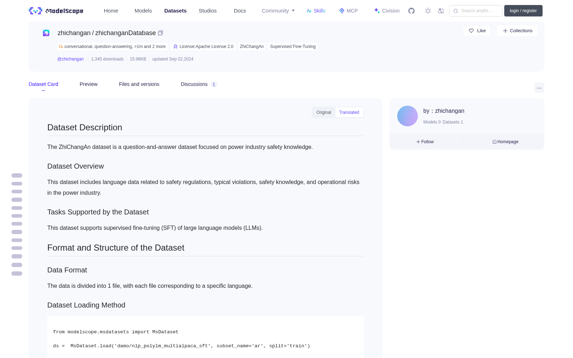The height and width of the screenshot is (358, 573).
Task: Click the 'Dataset Loading Method' heading
Action: coord(86,305)
